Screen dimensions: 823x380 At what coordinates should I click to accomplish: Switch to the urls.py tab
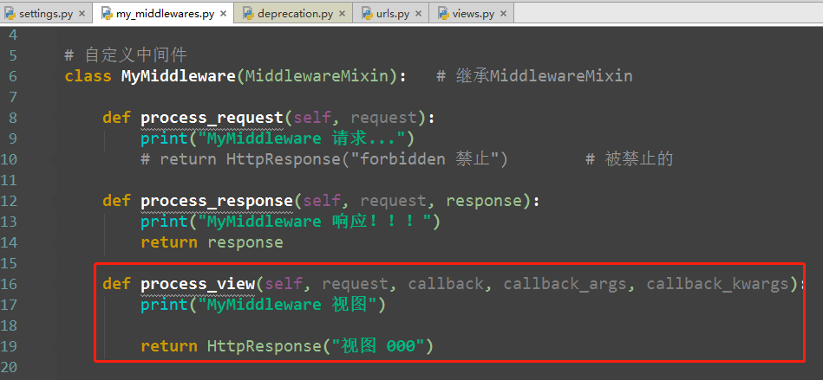pyautogui.click(x=392, y=13)
